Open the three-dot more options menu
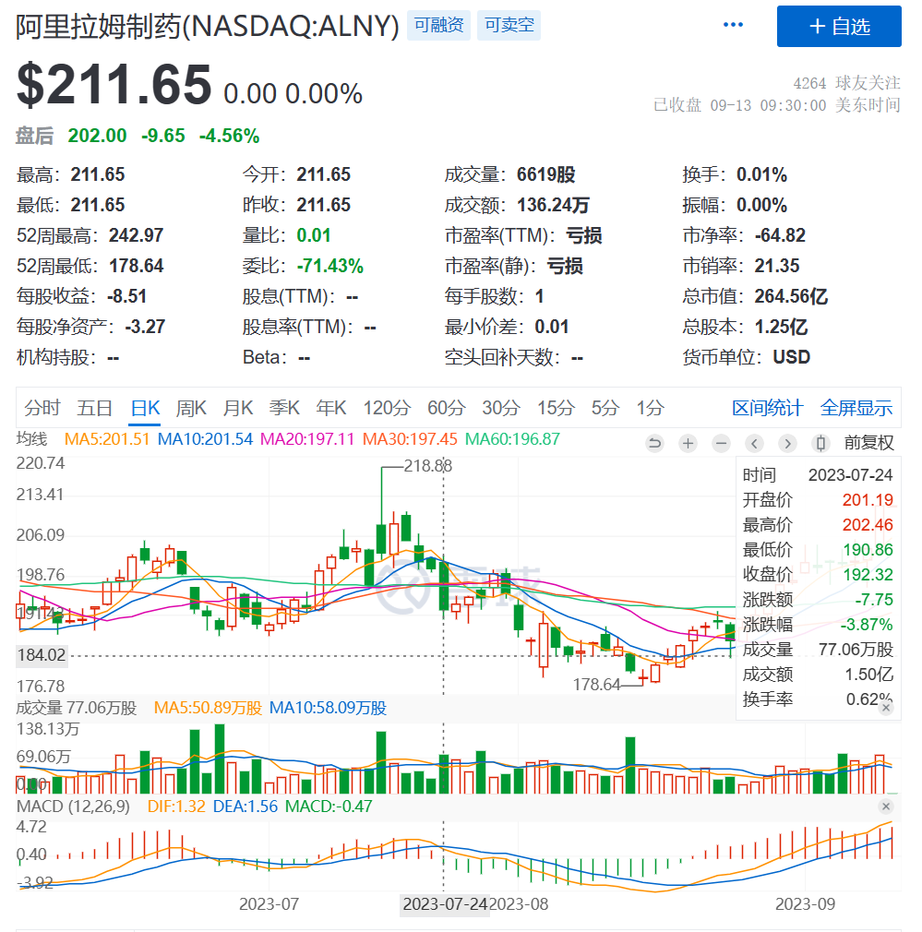The width and height of the screenshot is (922, 932). (733, 25)
